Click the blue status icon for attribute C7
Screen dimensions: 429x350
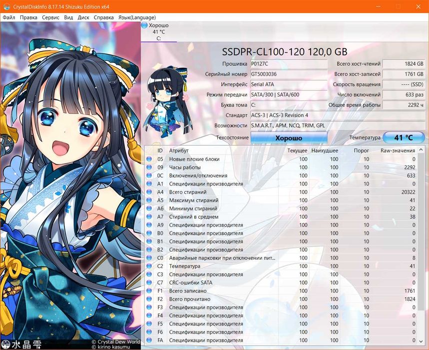(x=149, y=282)
